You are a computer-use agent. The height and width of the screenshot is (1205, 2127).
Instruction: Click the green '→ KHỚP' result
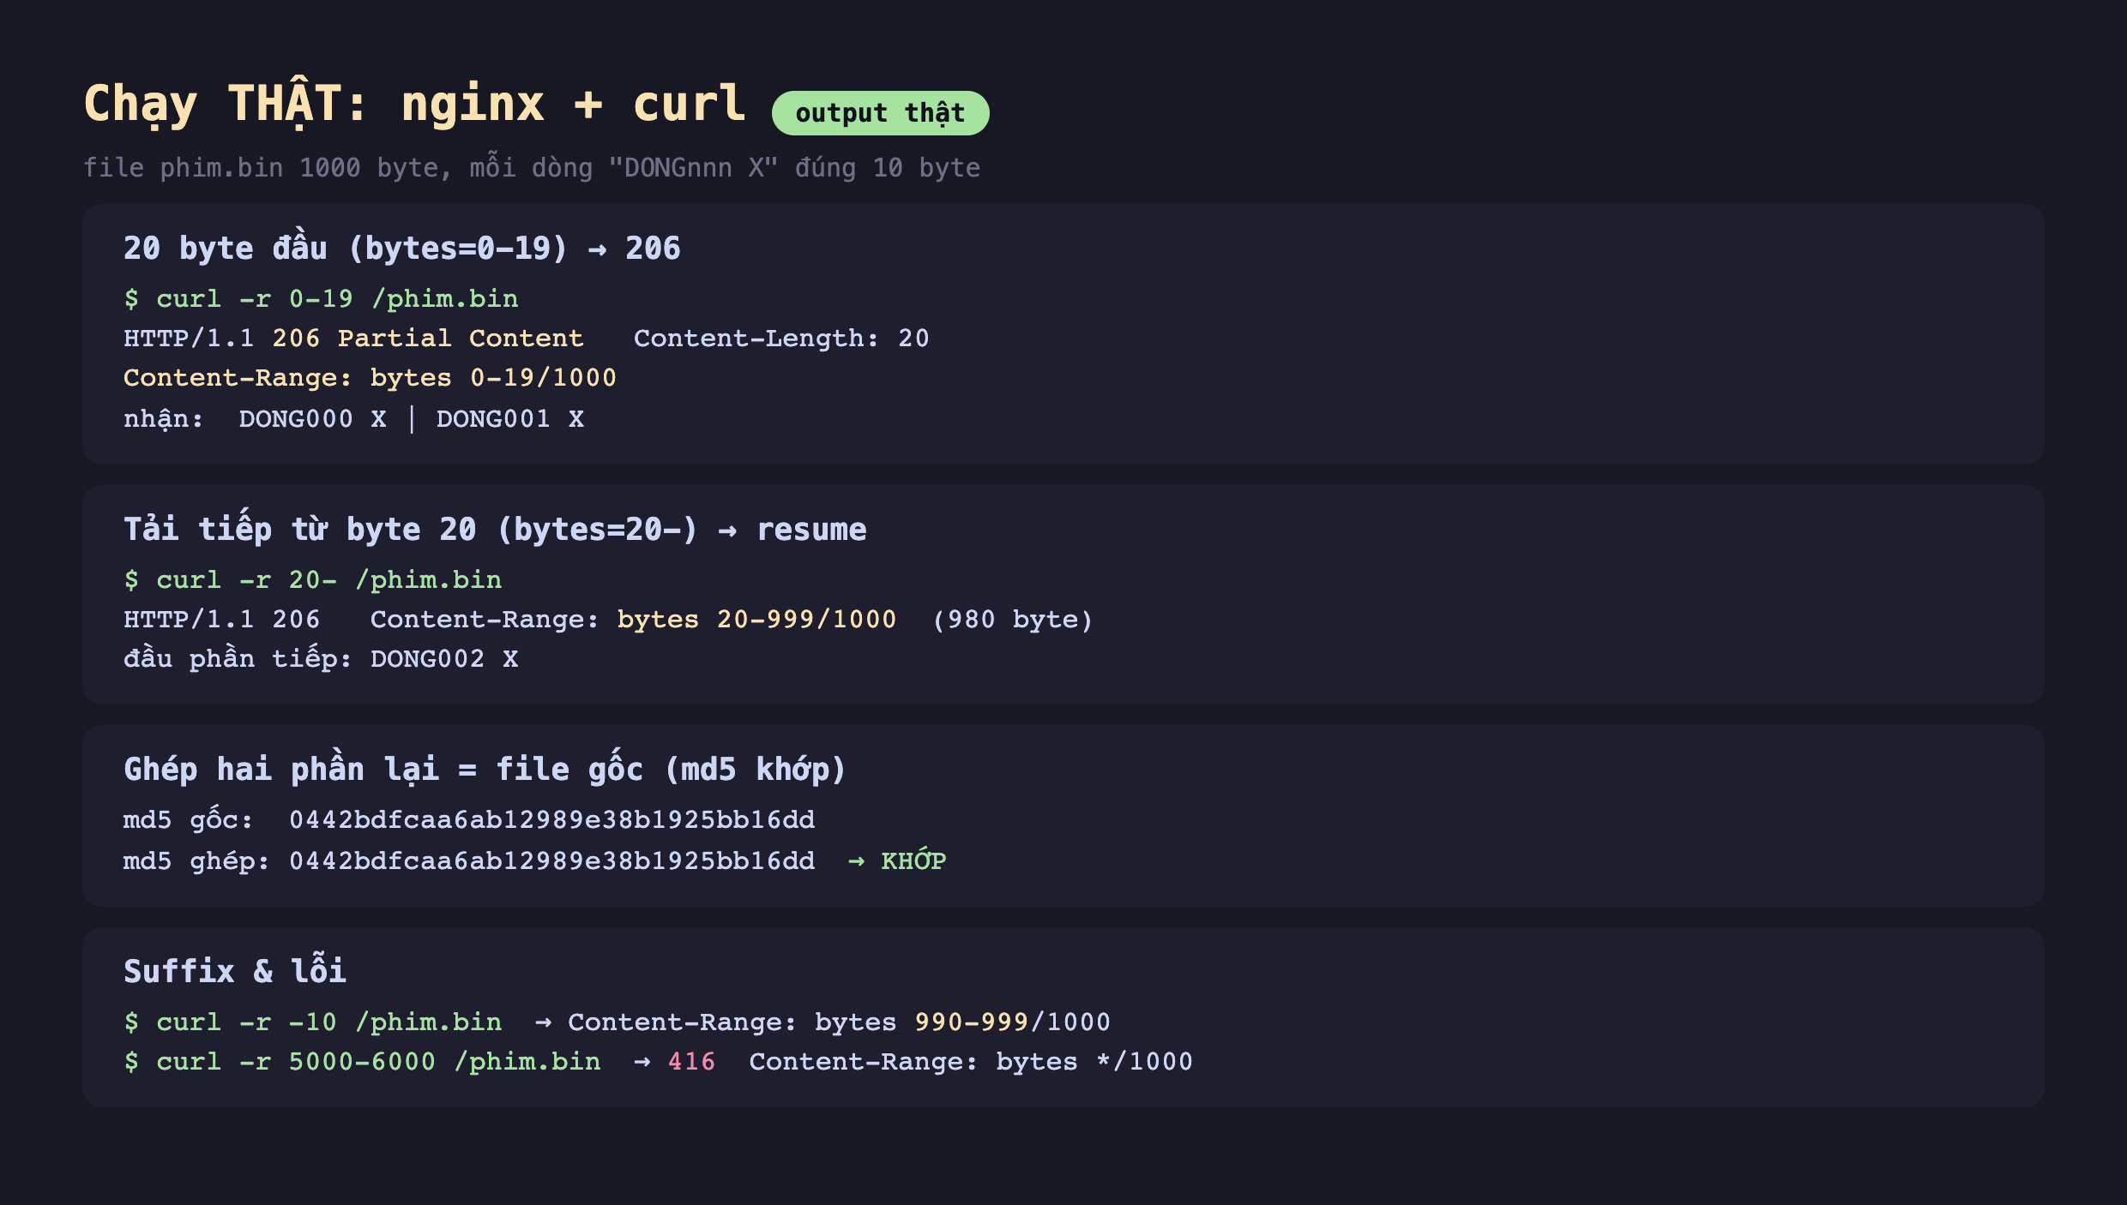[x=896, y=860]
